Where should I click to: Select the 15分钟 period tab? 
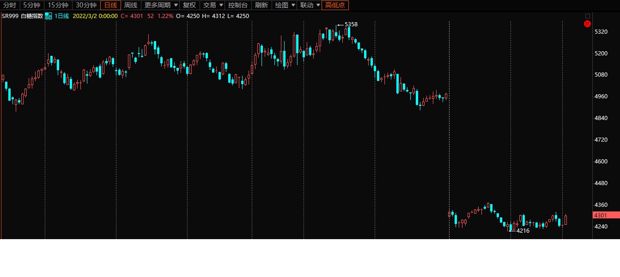coord(58,6)
